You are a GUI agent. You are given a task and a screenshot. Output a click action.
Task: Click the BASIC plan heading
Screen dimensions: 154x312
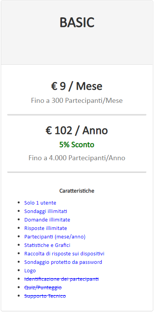[x=77, y=22]
